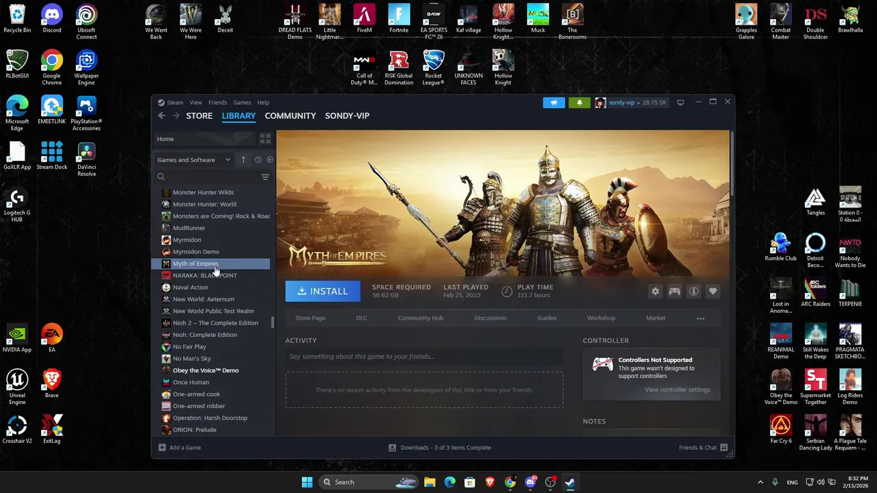Add Myth of Empires to favorites heart
877x493 pixels.
coord(713,291)
